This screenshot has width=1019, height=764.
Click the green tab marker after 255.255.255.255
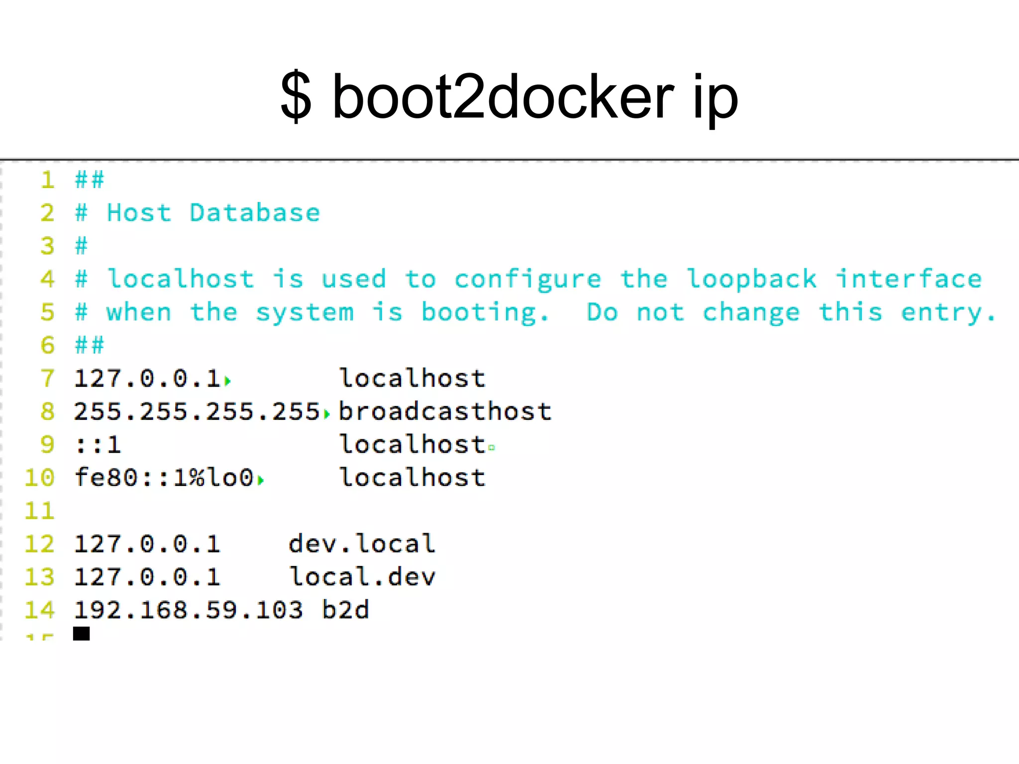327,414
